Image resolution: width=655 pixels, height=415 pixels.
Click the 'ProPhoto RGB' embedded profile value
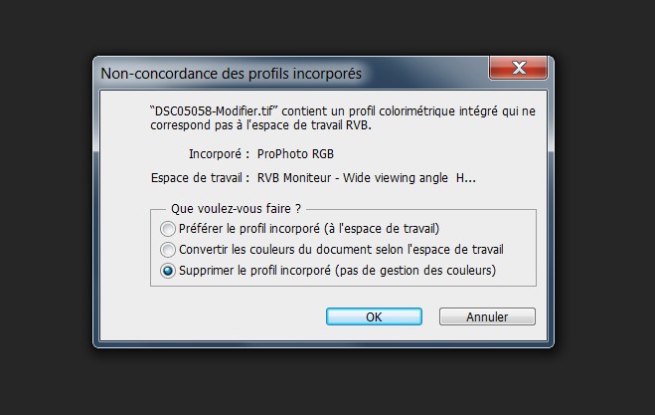pyautogui.click(x=295, y=154)
